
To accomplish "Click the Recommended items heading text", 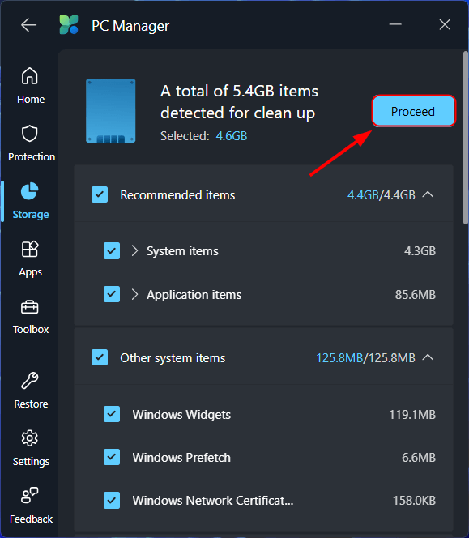I will point(177,195).
